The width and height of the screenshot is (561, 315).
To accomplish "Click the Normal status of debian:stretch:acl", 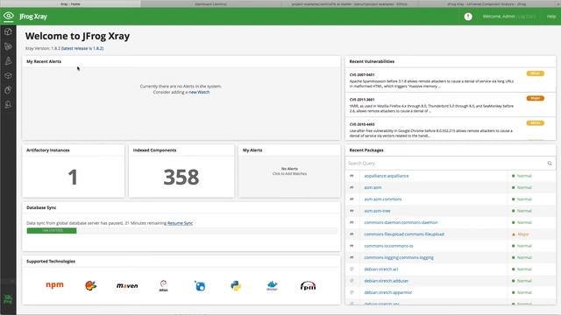I will coord(522,269).
